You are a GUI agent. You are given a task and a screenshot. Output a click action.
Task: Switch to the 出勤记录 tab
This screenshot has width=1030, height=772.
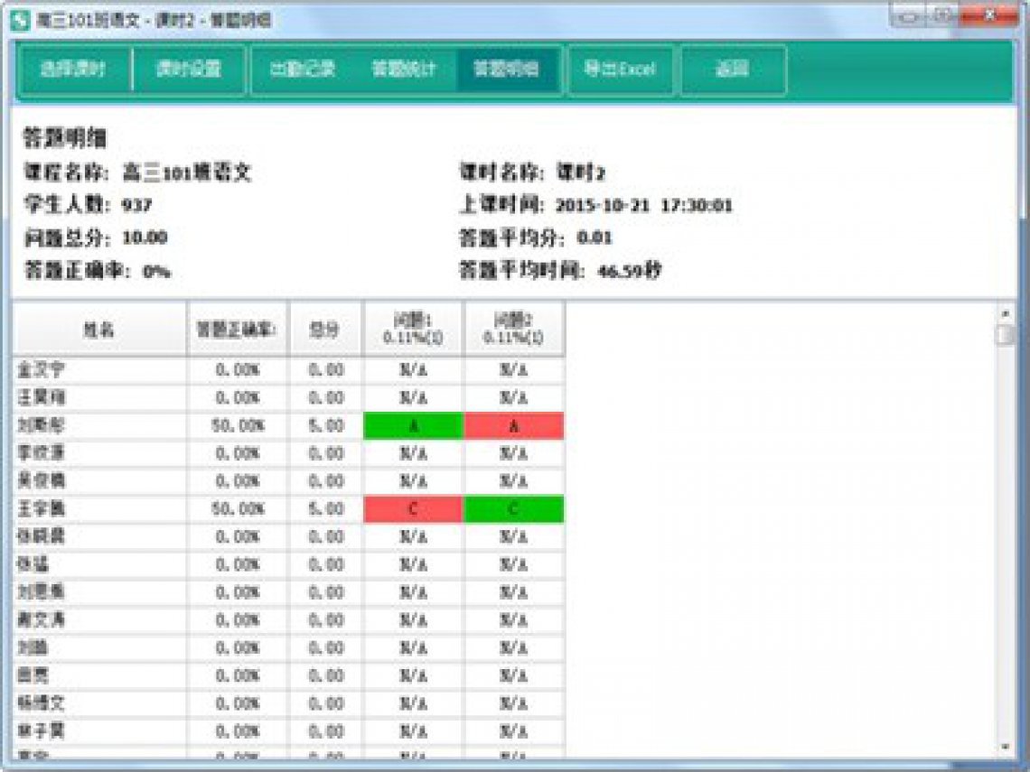[x=303, y=70]
